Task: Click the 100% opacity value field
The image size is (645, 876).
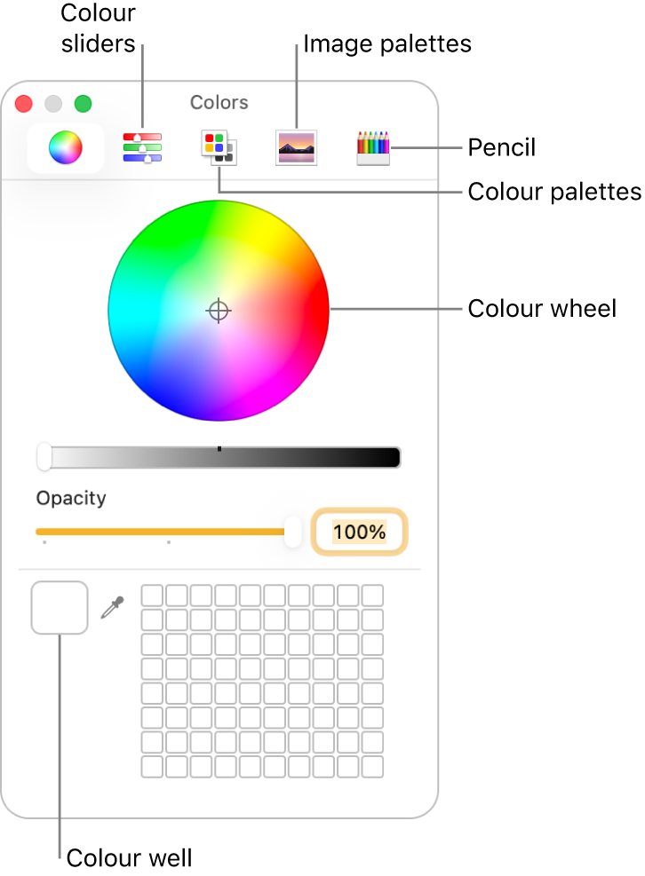Action: click(359, 533)
